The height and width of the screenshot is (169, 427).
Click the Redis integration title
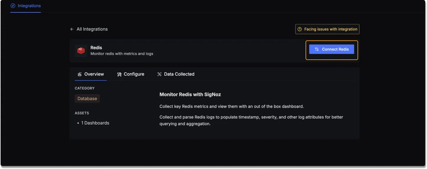[x=96, y=48]
